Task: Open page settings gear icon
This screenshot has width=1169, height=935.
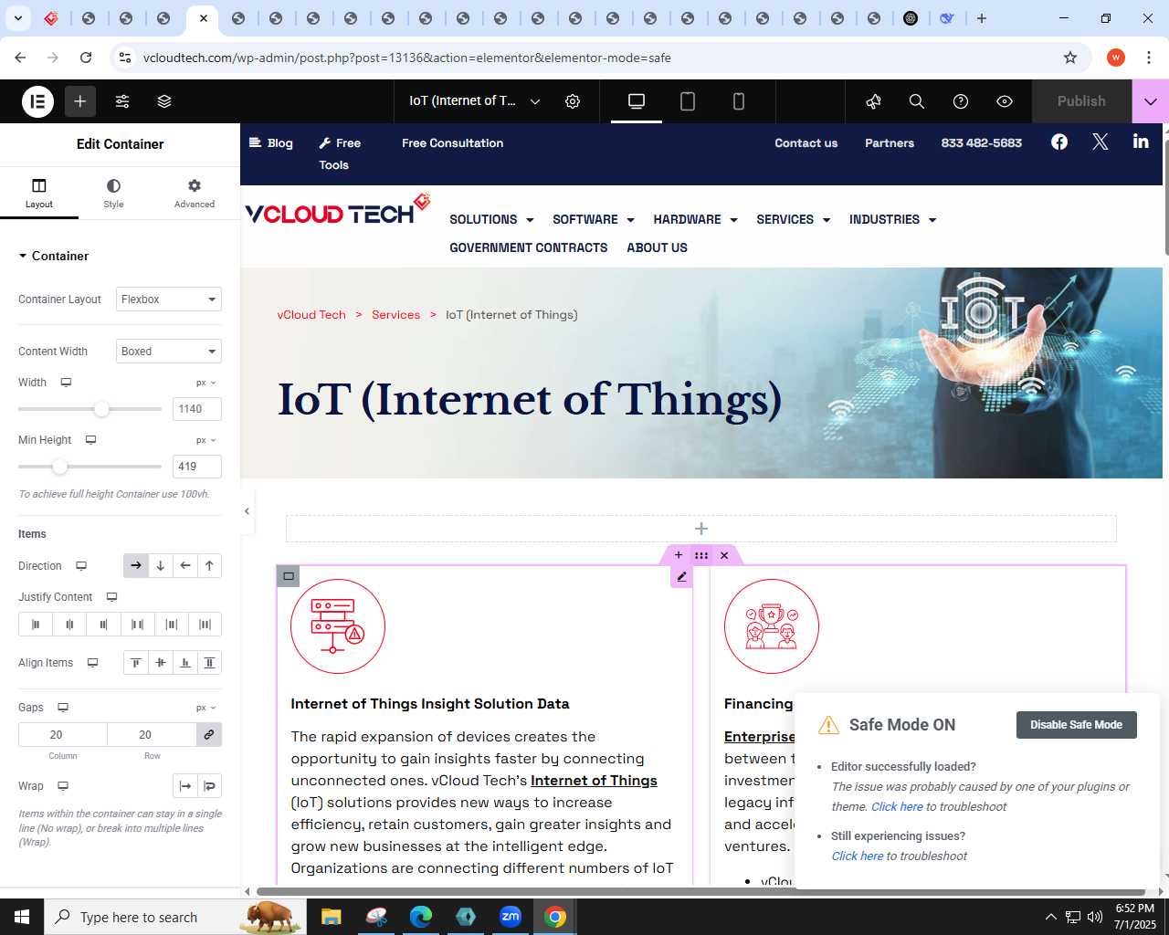Action: pyautogui.click(x=573, y=101)
